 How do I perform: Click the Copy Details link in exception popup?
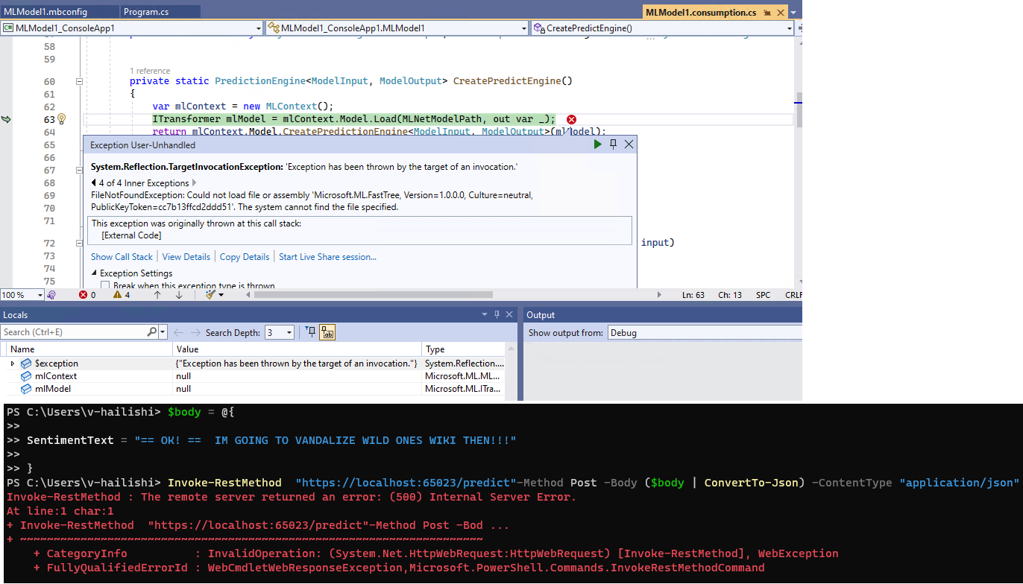245,256
